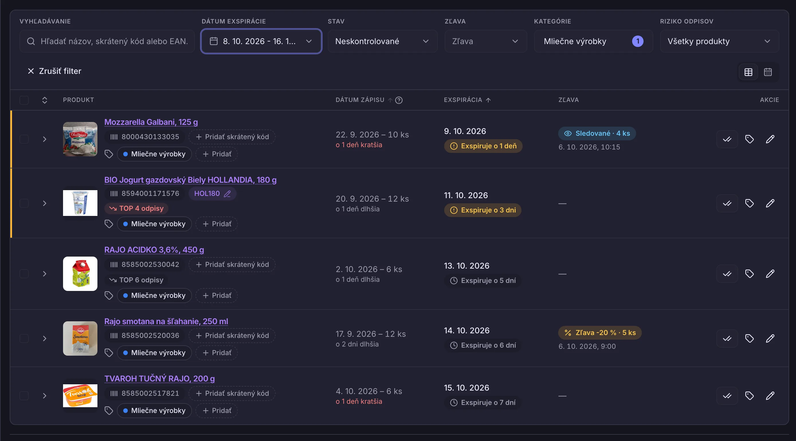Click the search field for name or EAN
796x441 pixels.
click(107, 41)
